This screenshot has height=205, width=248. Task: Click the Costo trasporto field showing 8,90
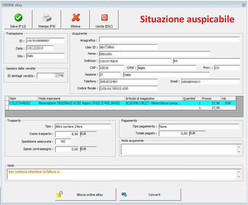click(x=67, y=134)
